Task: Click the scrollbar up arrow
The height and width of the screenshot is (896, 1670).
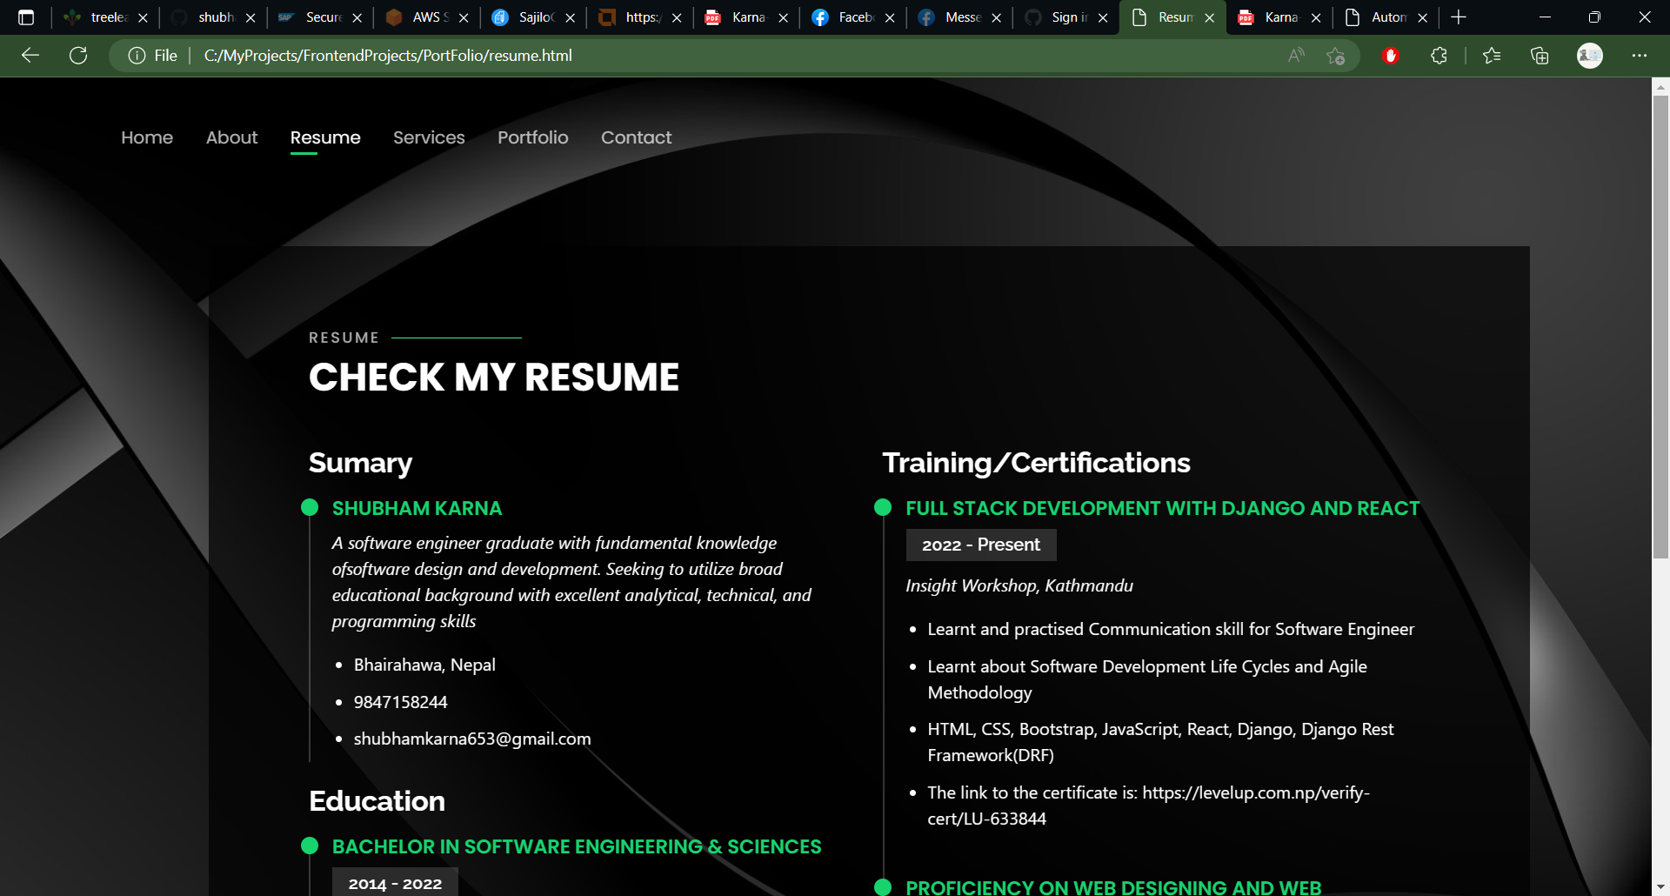Action: pos(1660,87)
